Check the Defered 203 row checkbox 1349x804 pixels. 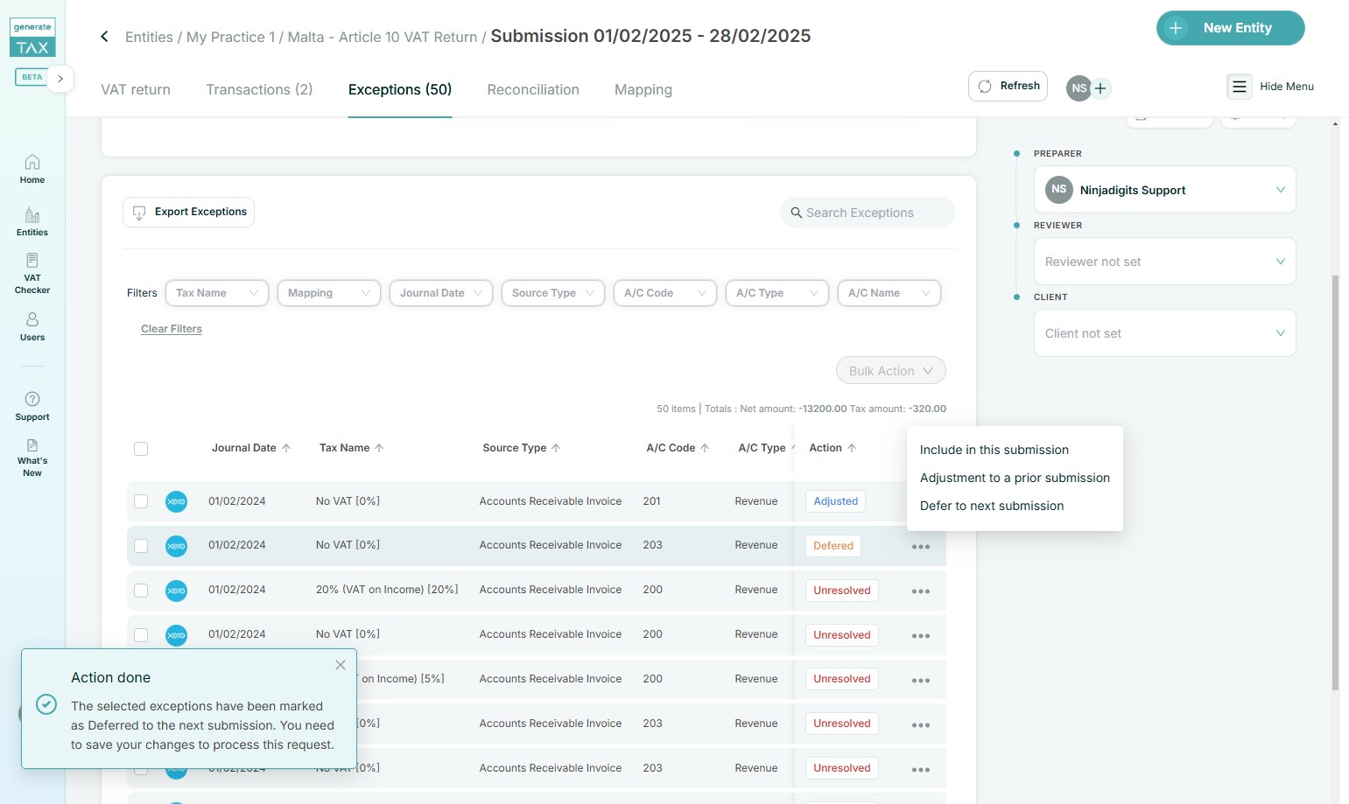click(141, 546)
